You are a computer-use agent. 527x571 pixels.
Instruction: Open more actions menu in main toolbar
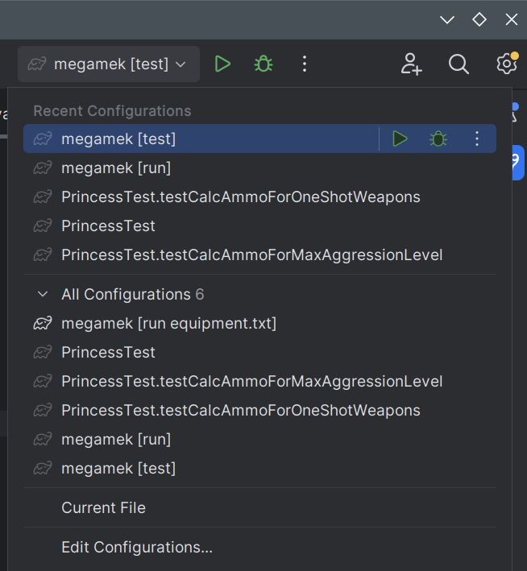[304, 64]
